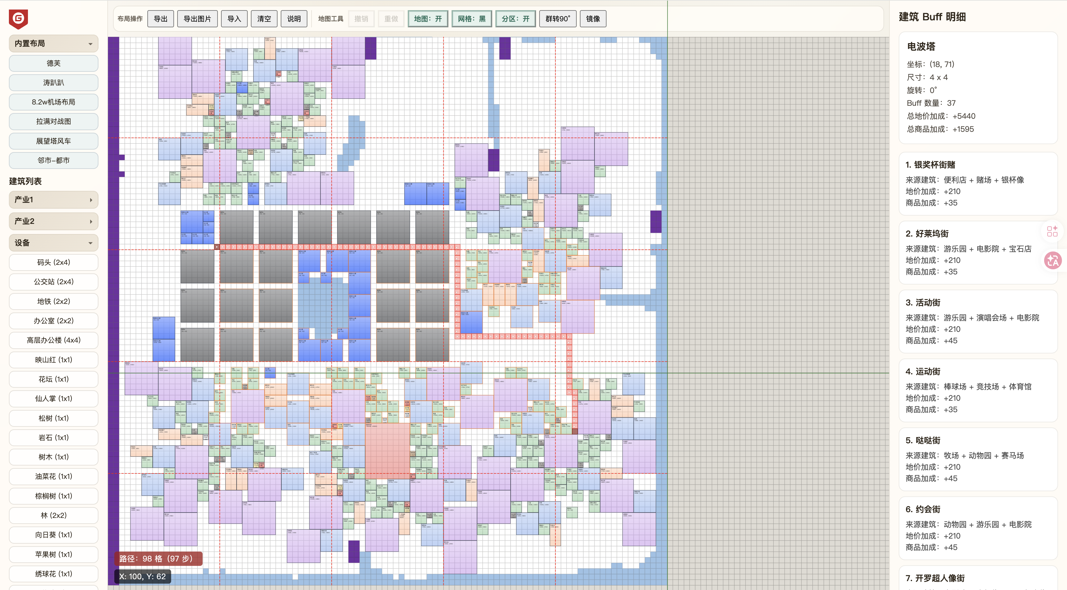Viewport: 1067px width, 590px height.
Task: Collapse the 设备 category
Action: click(53, 243)
